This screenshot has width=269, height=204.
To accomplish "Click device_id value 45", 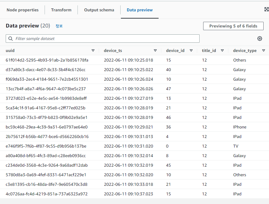I will 168,165.
